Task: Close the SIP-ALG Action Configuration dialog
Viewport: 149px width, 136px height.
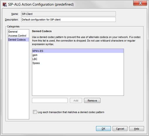Action: (x=140, y=3)
